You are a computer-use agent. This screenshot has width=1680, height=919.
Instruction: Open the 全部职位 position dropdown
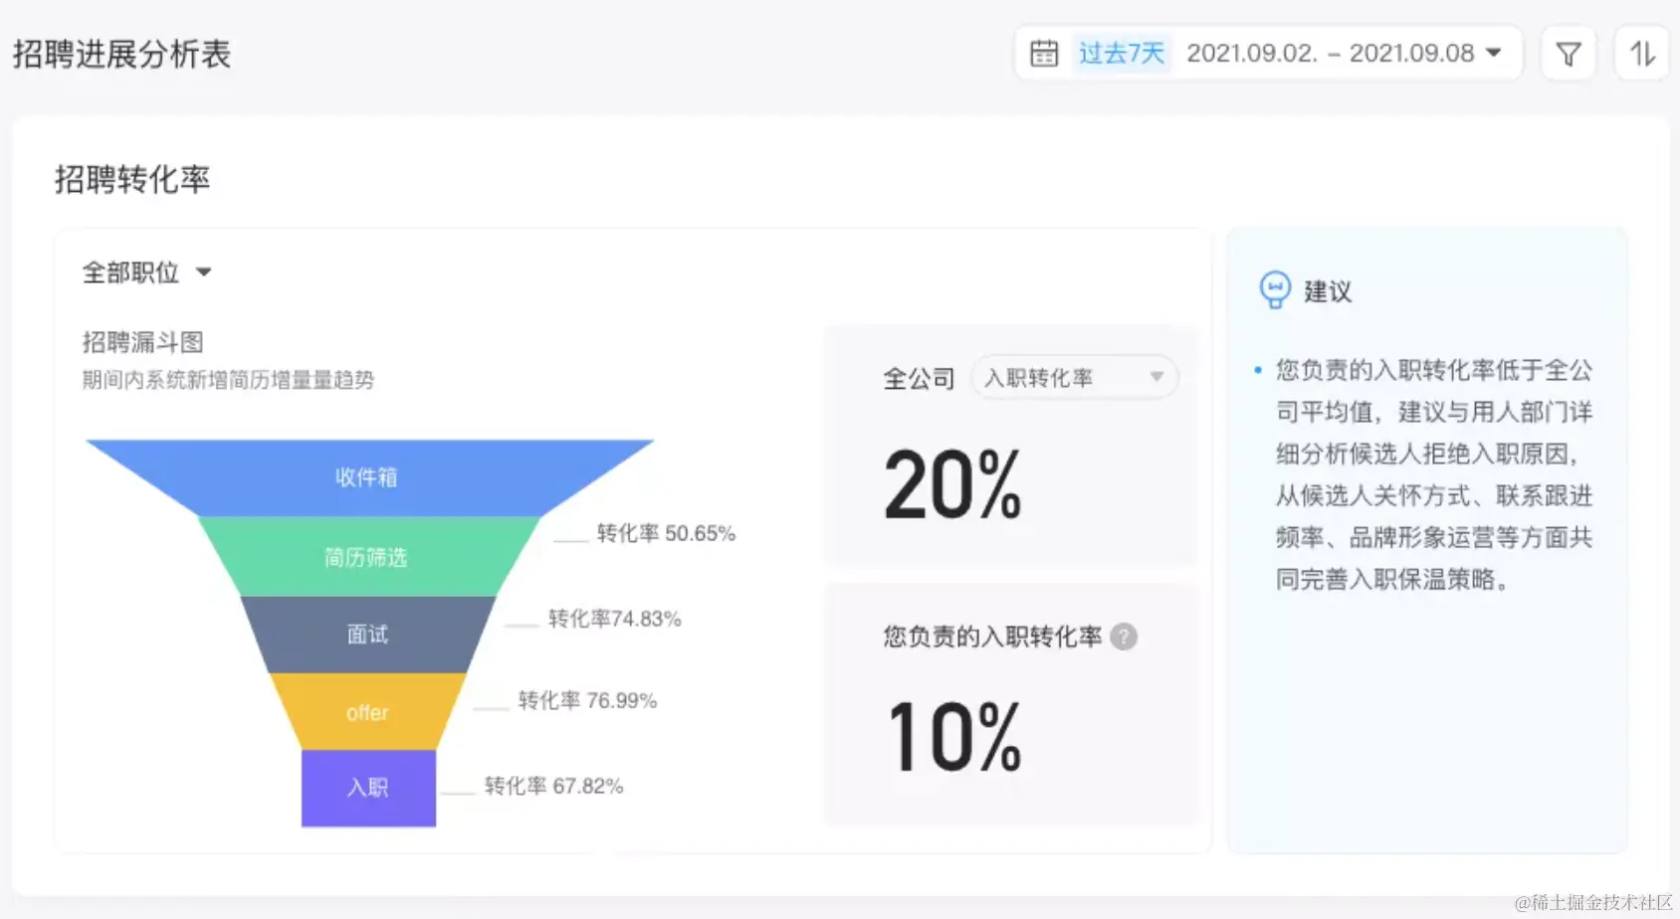(146, 273)
